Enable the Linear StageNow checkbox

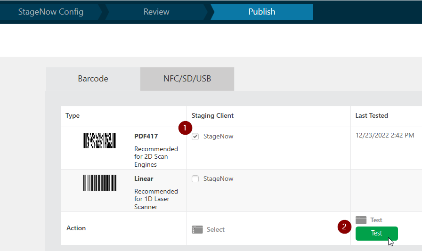[195, 179]
